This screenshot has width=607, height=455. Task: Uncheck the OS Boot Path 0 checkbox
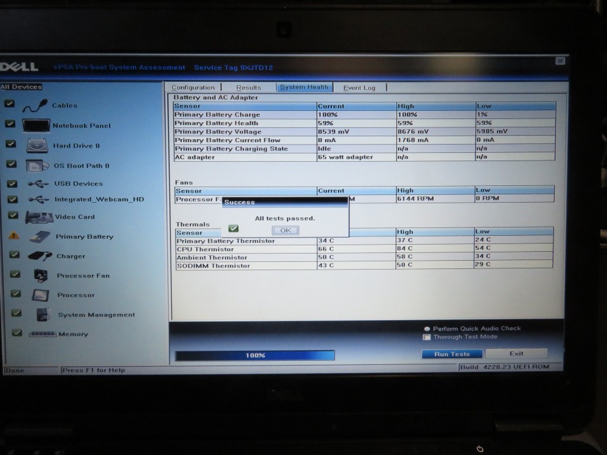pos(12,164)
